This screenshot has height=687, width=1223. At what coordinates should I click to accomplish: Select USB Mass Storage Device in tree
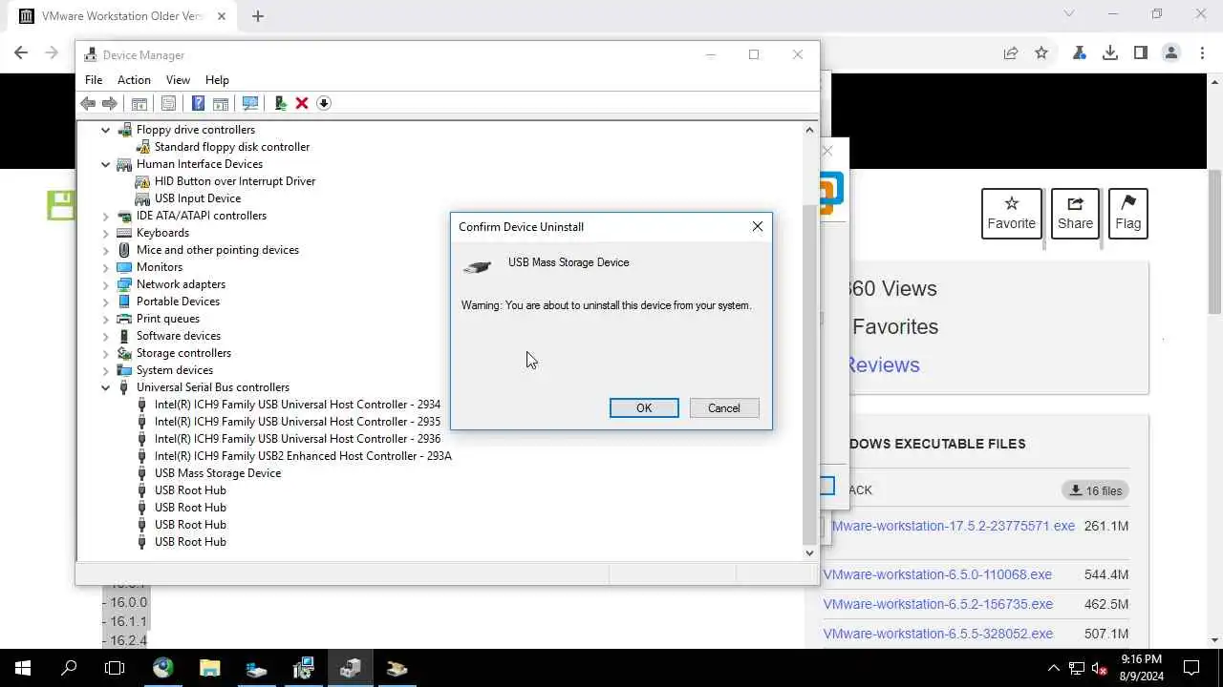tap(217, 473)
